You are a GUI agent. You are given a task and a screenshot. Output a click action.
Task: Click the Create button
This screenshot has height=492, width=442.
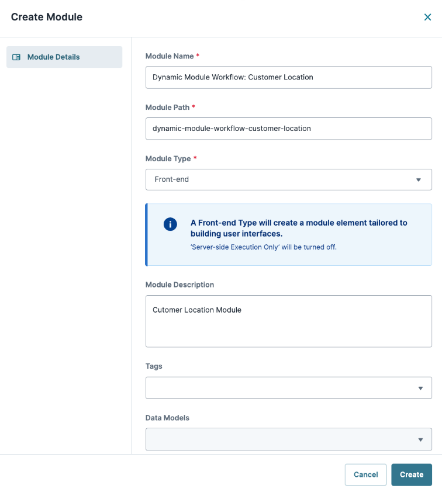[x=412, y=474]
